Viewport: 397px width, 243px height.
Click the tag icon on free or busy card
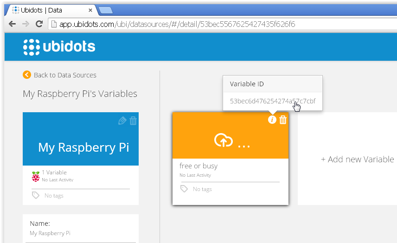pos(184,189)
